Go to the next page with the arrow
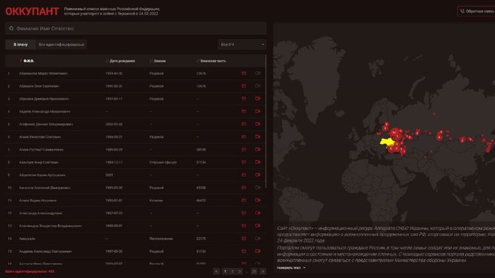Screen dimensions: 495x278 coord(262,271)
